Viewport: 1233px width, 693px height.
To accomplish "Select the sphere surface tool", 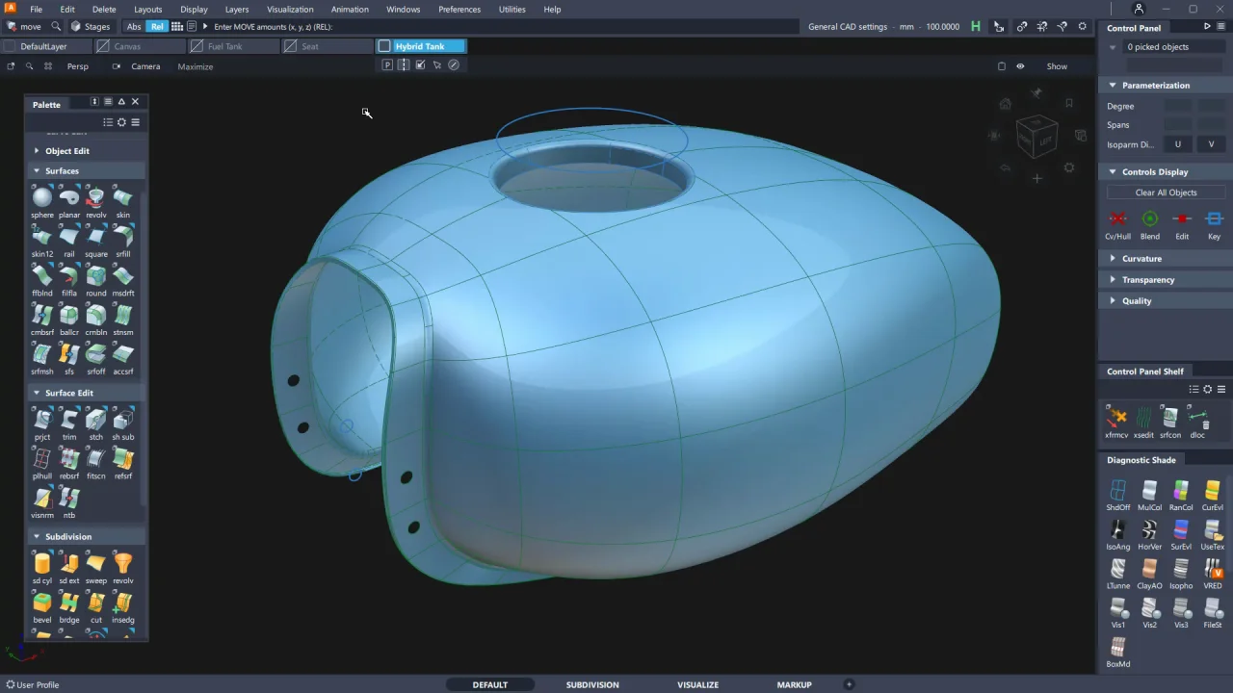I will tap(42, 198).
